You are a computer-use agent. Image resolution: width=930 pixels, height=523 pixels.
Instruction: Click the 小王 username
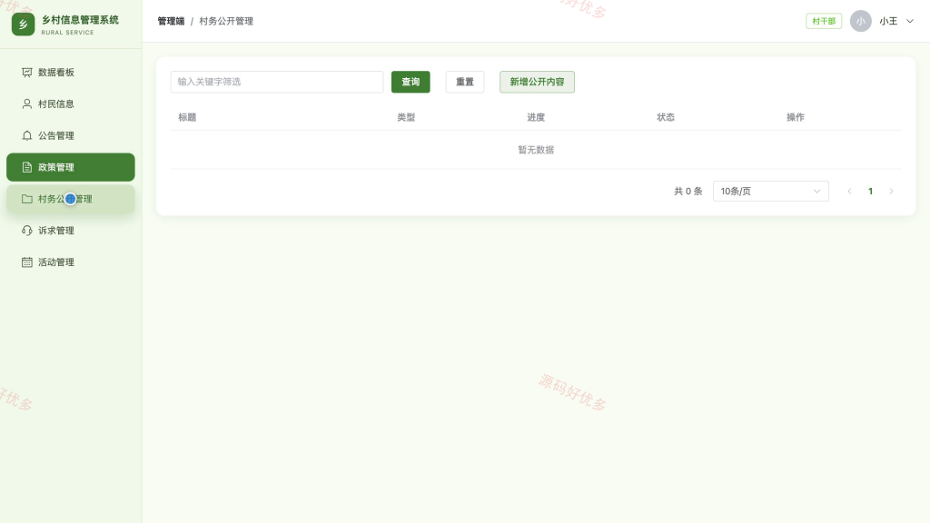tap(888, 22)
